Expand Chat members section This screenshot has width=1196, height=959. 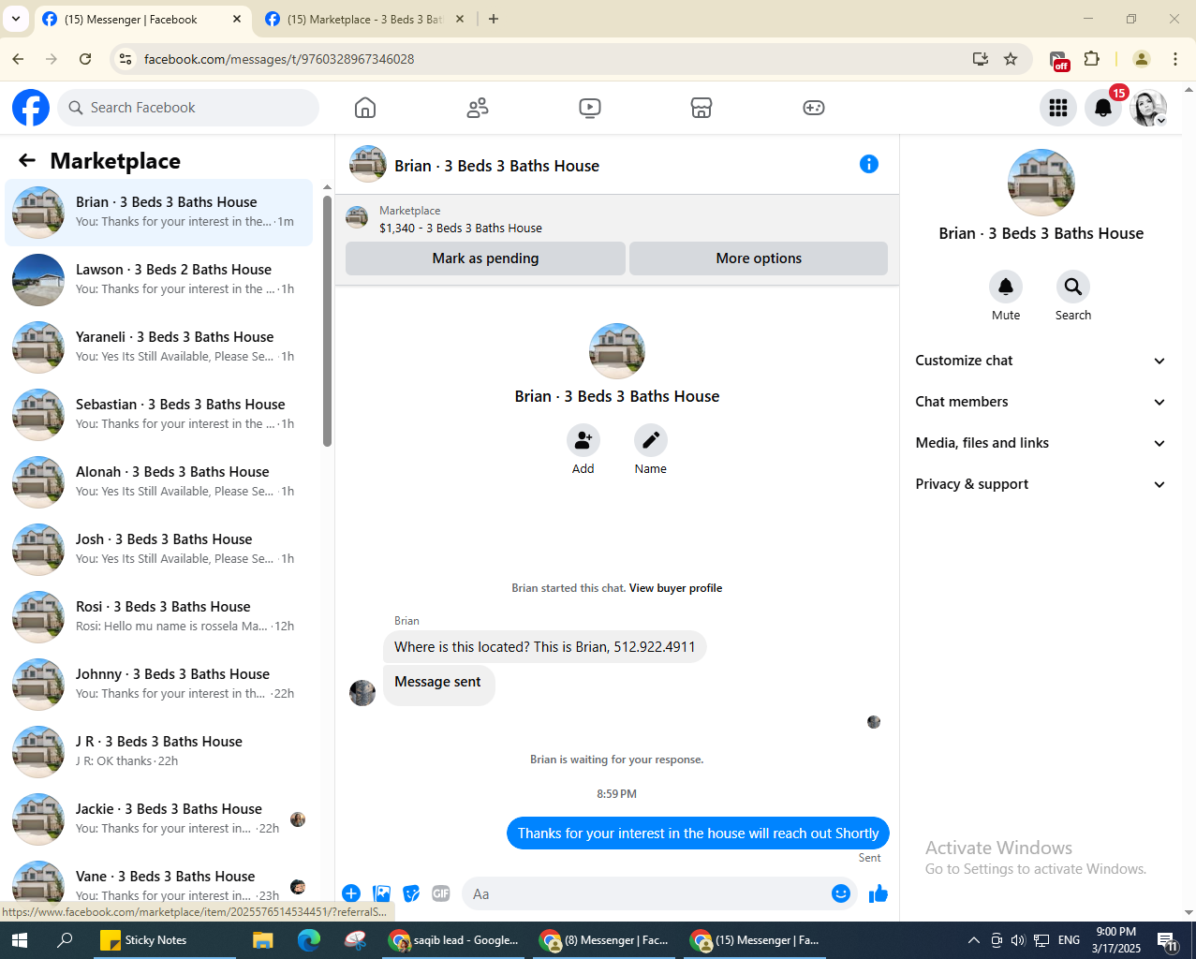1041,402
